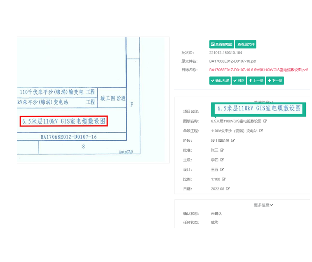Expand the 更多信息 section
Viewport: 312px width, 262px height.
point(263,205)
